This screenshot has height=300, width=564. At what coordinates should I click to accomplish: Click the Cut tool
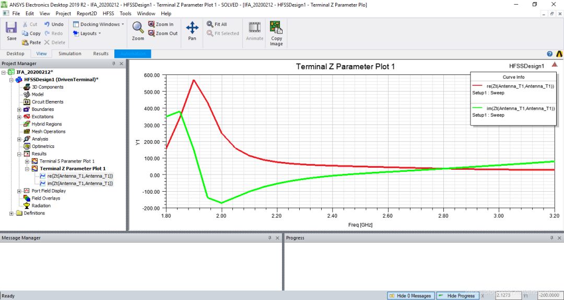(x=29, y=24)
